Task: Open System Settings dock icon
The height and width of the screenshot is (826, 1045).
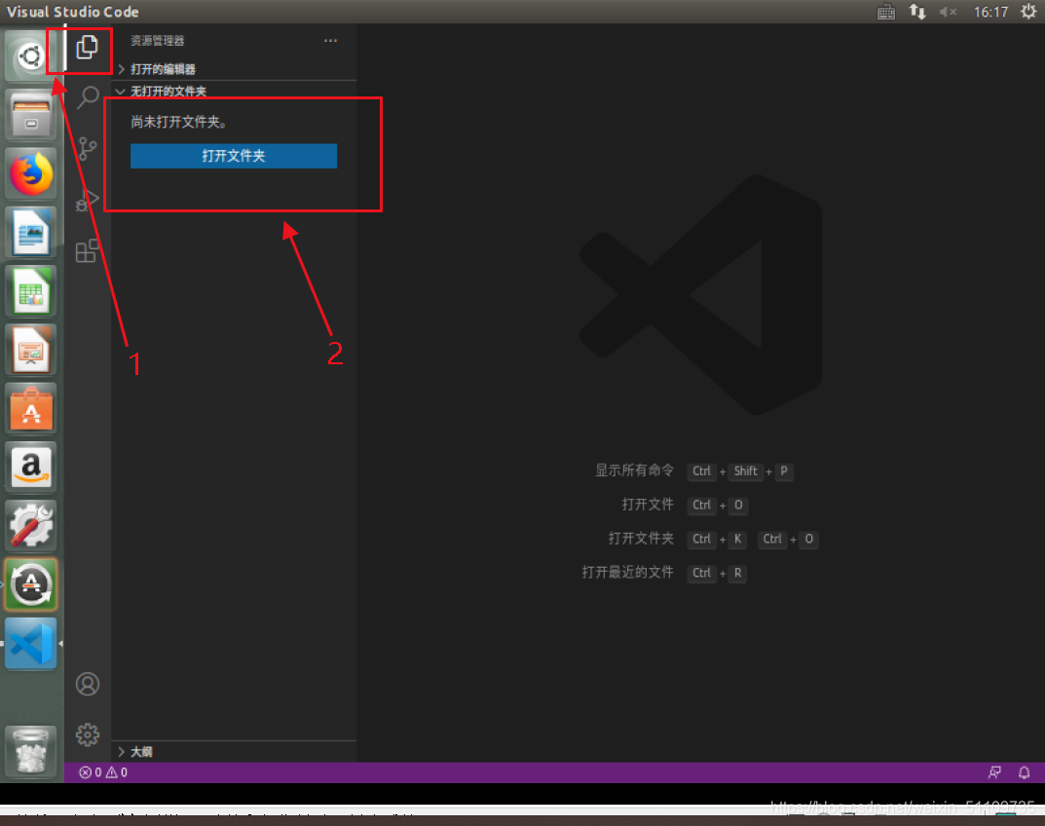Action: 30,525
